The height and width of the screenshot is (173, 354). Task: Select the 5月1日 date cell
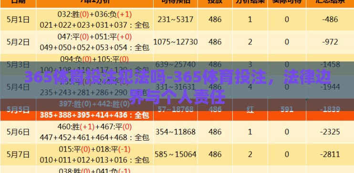pos(18,20)
